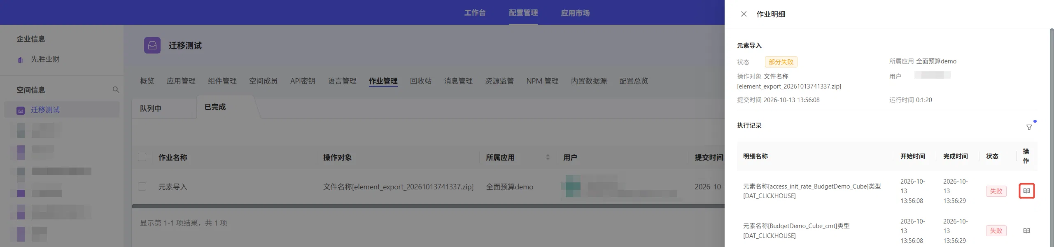1054x247 pixels.
Task: Switch to the 内置数据源 tab
Action: pyautogui.click(x=589, y=81)
